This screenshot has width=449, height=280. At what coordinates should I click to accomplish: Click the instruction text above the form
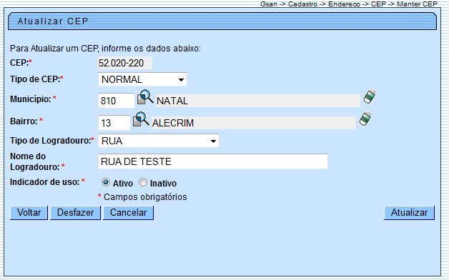[105, 49]
